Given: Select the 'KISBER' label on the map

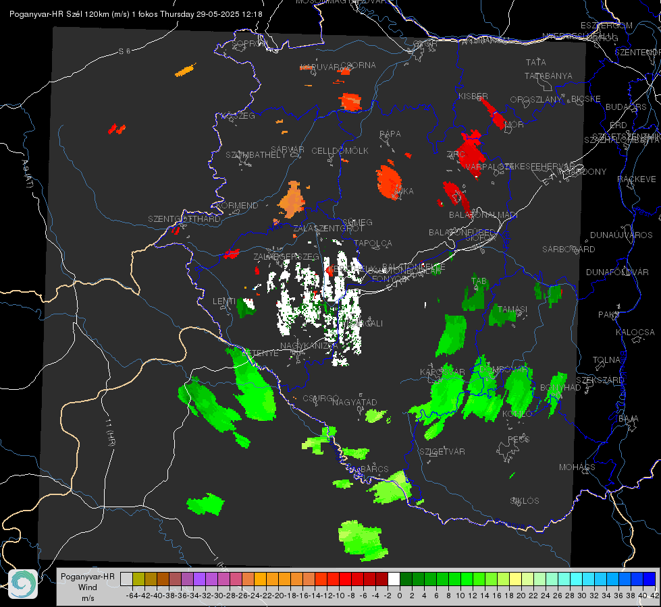Looking at the screenshot, I should coord(473,96).
